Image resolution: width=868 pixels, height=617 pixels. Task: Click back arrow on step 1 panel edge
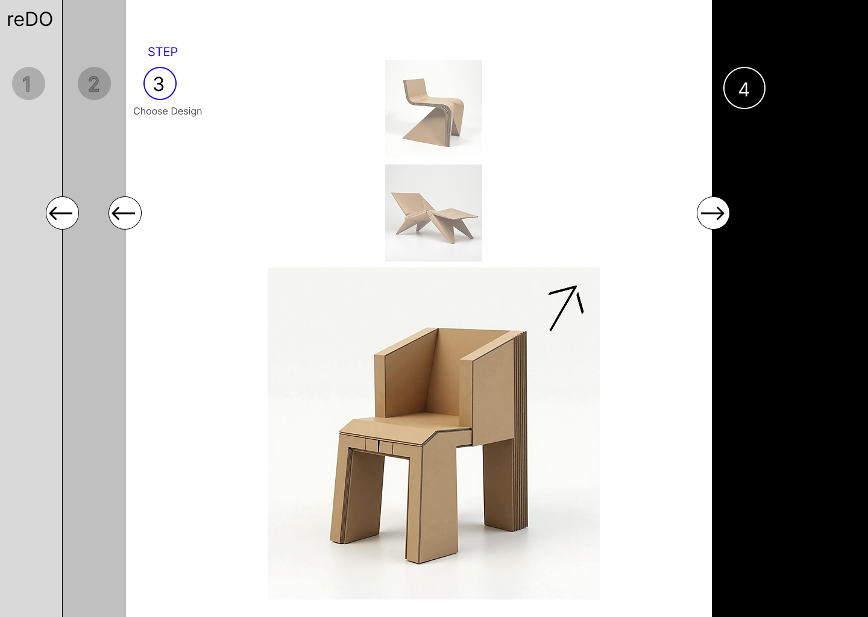pos(62,213)
